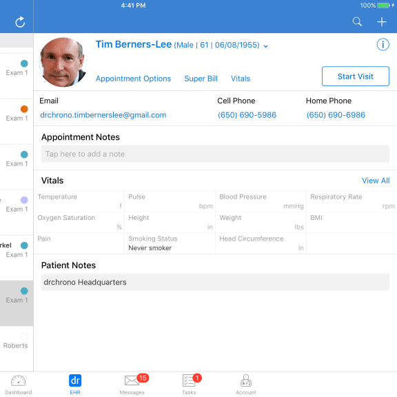Expand patient name dropdown chevron
This screenshot has height=397, width=397.
tap(265, 46)
